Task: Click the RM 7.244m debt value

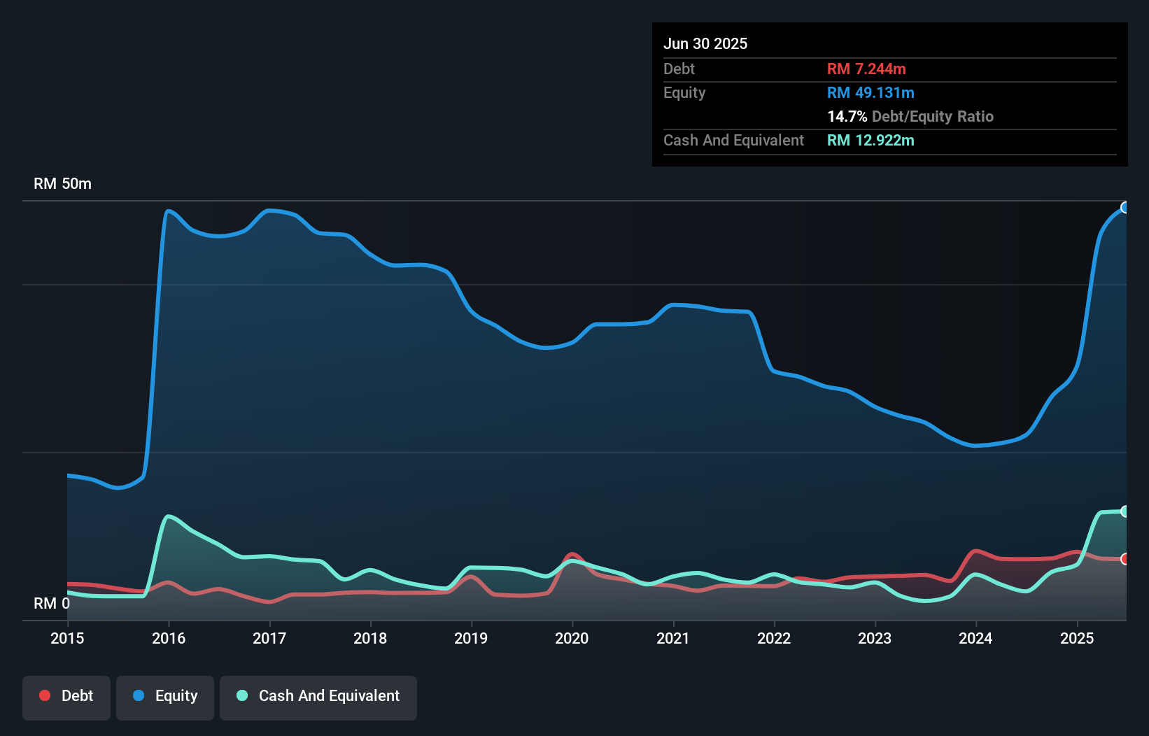Action: click(866, 69)
